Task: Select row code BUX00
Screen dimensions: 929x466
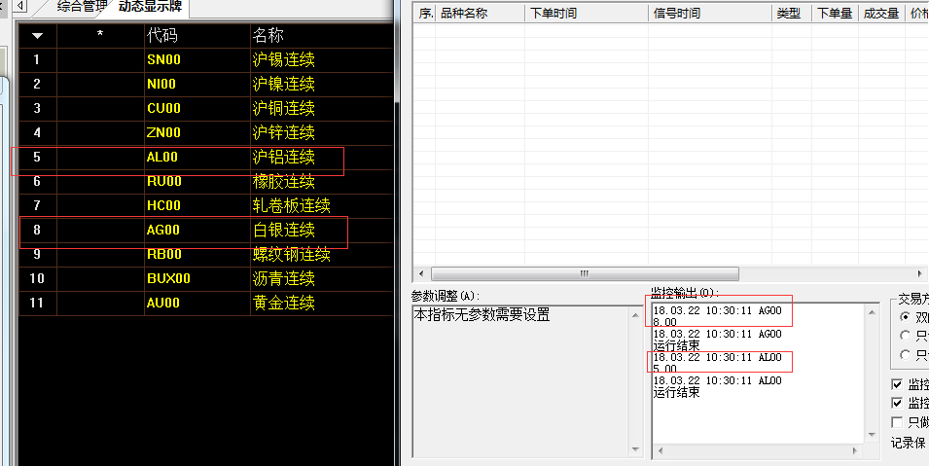Action: [168, 278]
